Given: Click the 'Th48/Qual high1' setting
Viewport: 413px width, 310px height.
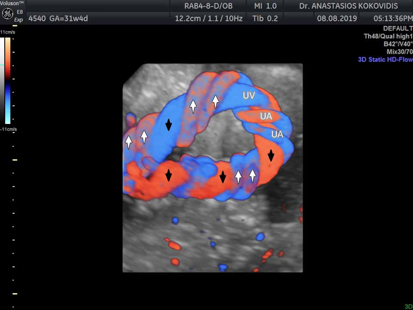Looking at the screenshot, I should [x=388, y=36].
